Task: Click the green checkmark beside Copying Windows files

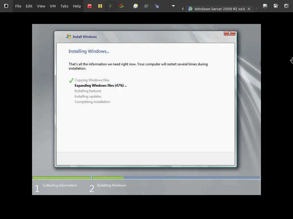Action: pyautogui.click(x=71, y=80)
